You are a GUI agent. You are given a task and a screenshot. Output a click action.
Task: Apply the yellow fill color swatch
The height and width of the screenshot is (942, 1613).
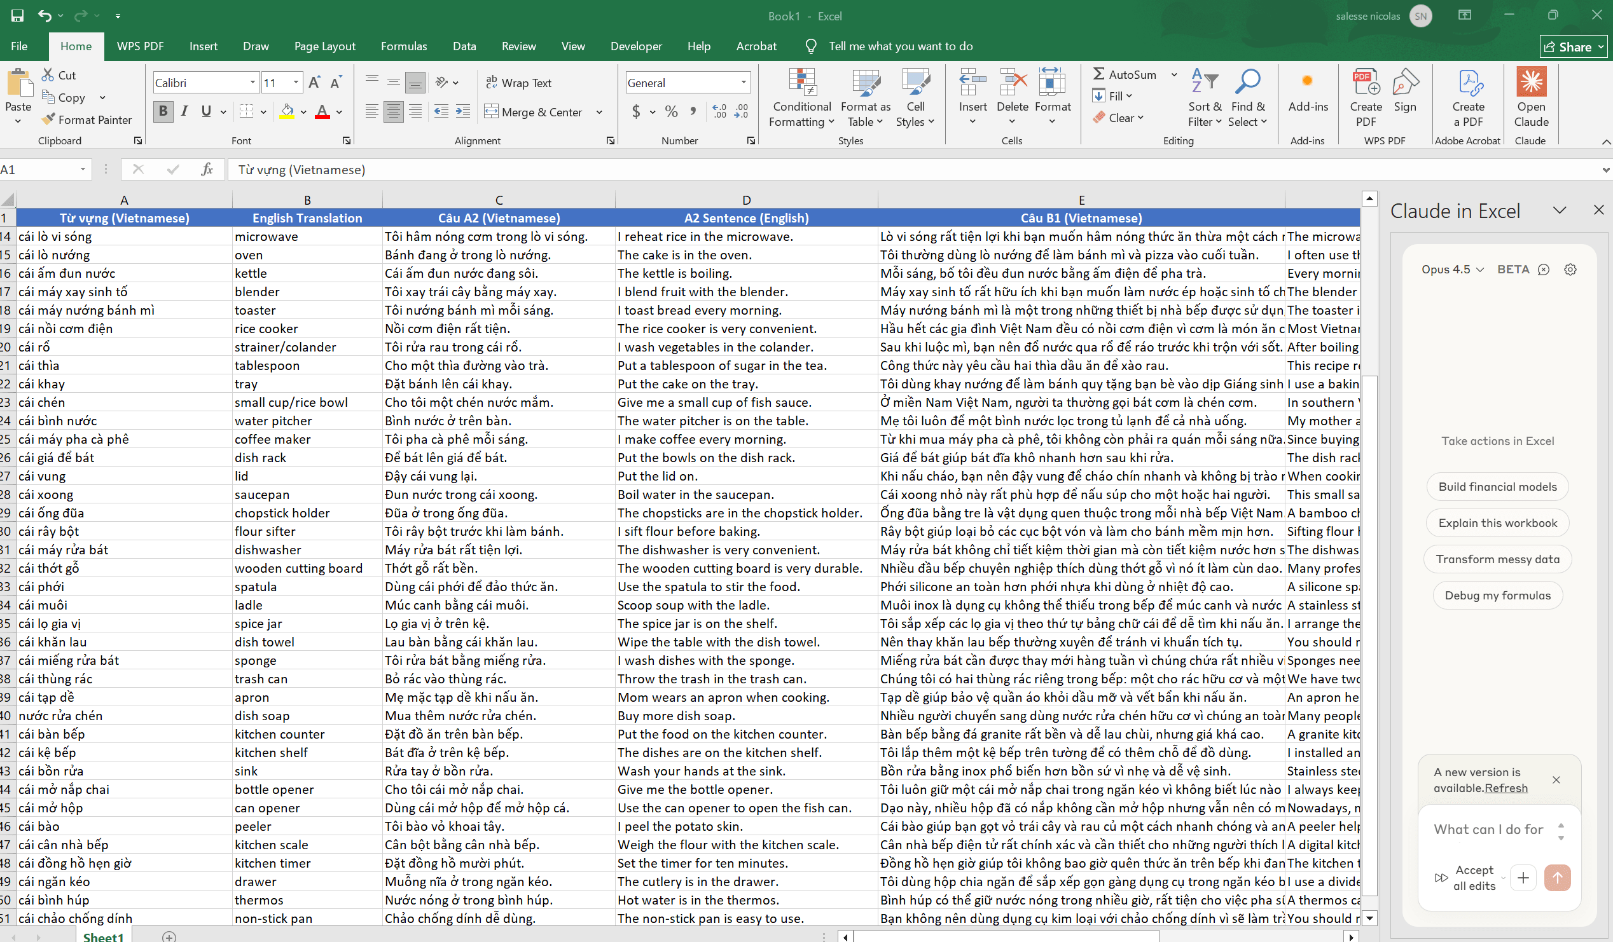[287, 111]
